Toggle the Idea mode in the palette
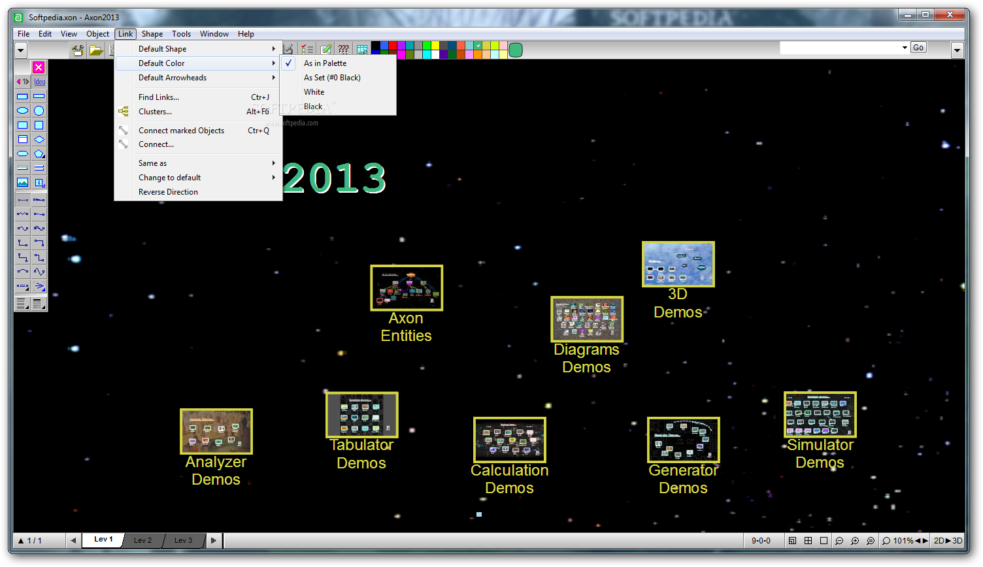The image size is (983, 567). click(x=40, y=82)
